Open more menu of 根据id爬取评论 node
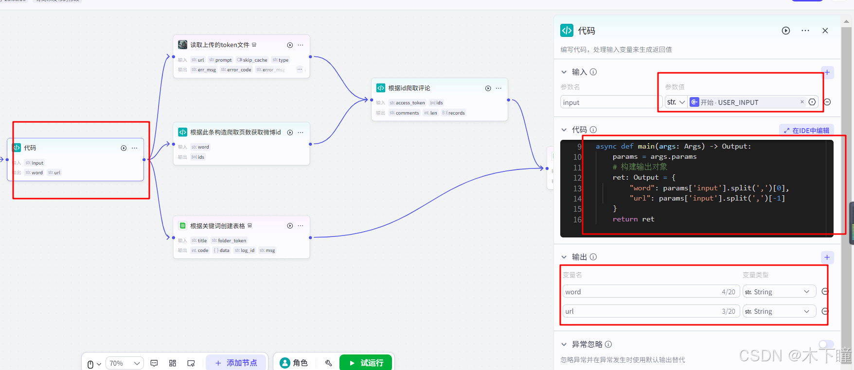This screenshot has height=370, width=854. (498, 88)
